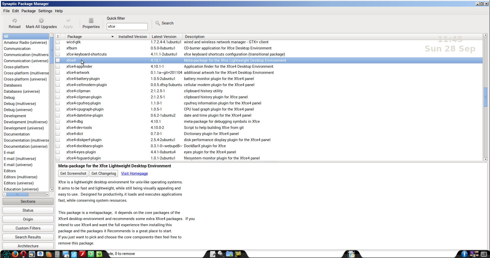Open the file search magnifier taskbar icon
The width and height of the screenshot is (490, 258).
(x=221, y=254)
